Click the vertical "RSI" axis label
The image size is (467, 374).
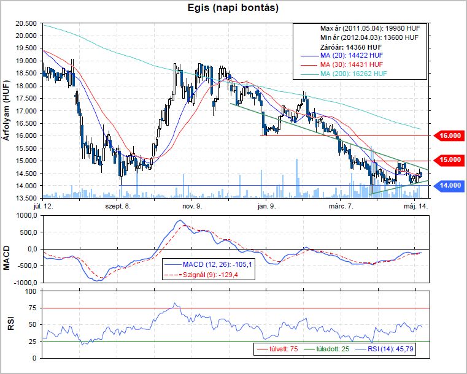(10, 324)
